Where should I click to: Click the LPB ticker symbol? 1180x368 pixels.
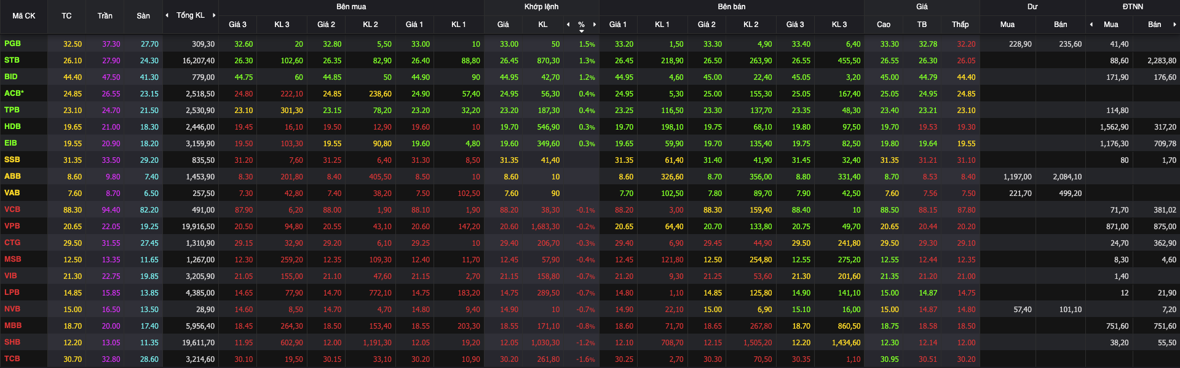click(12, 292)
